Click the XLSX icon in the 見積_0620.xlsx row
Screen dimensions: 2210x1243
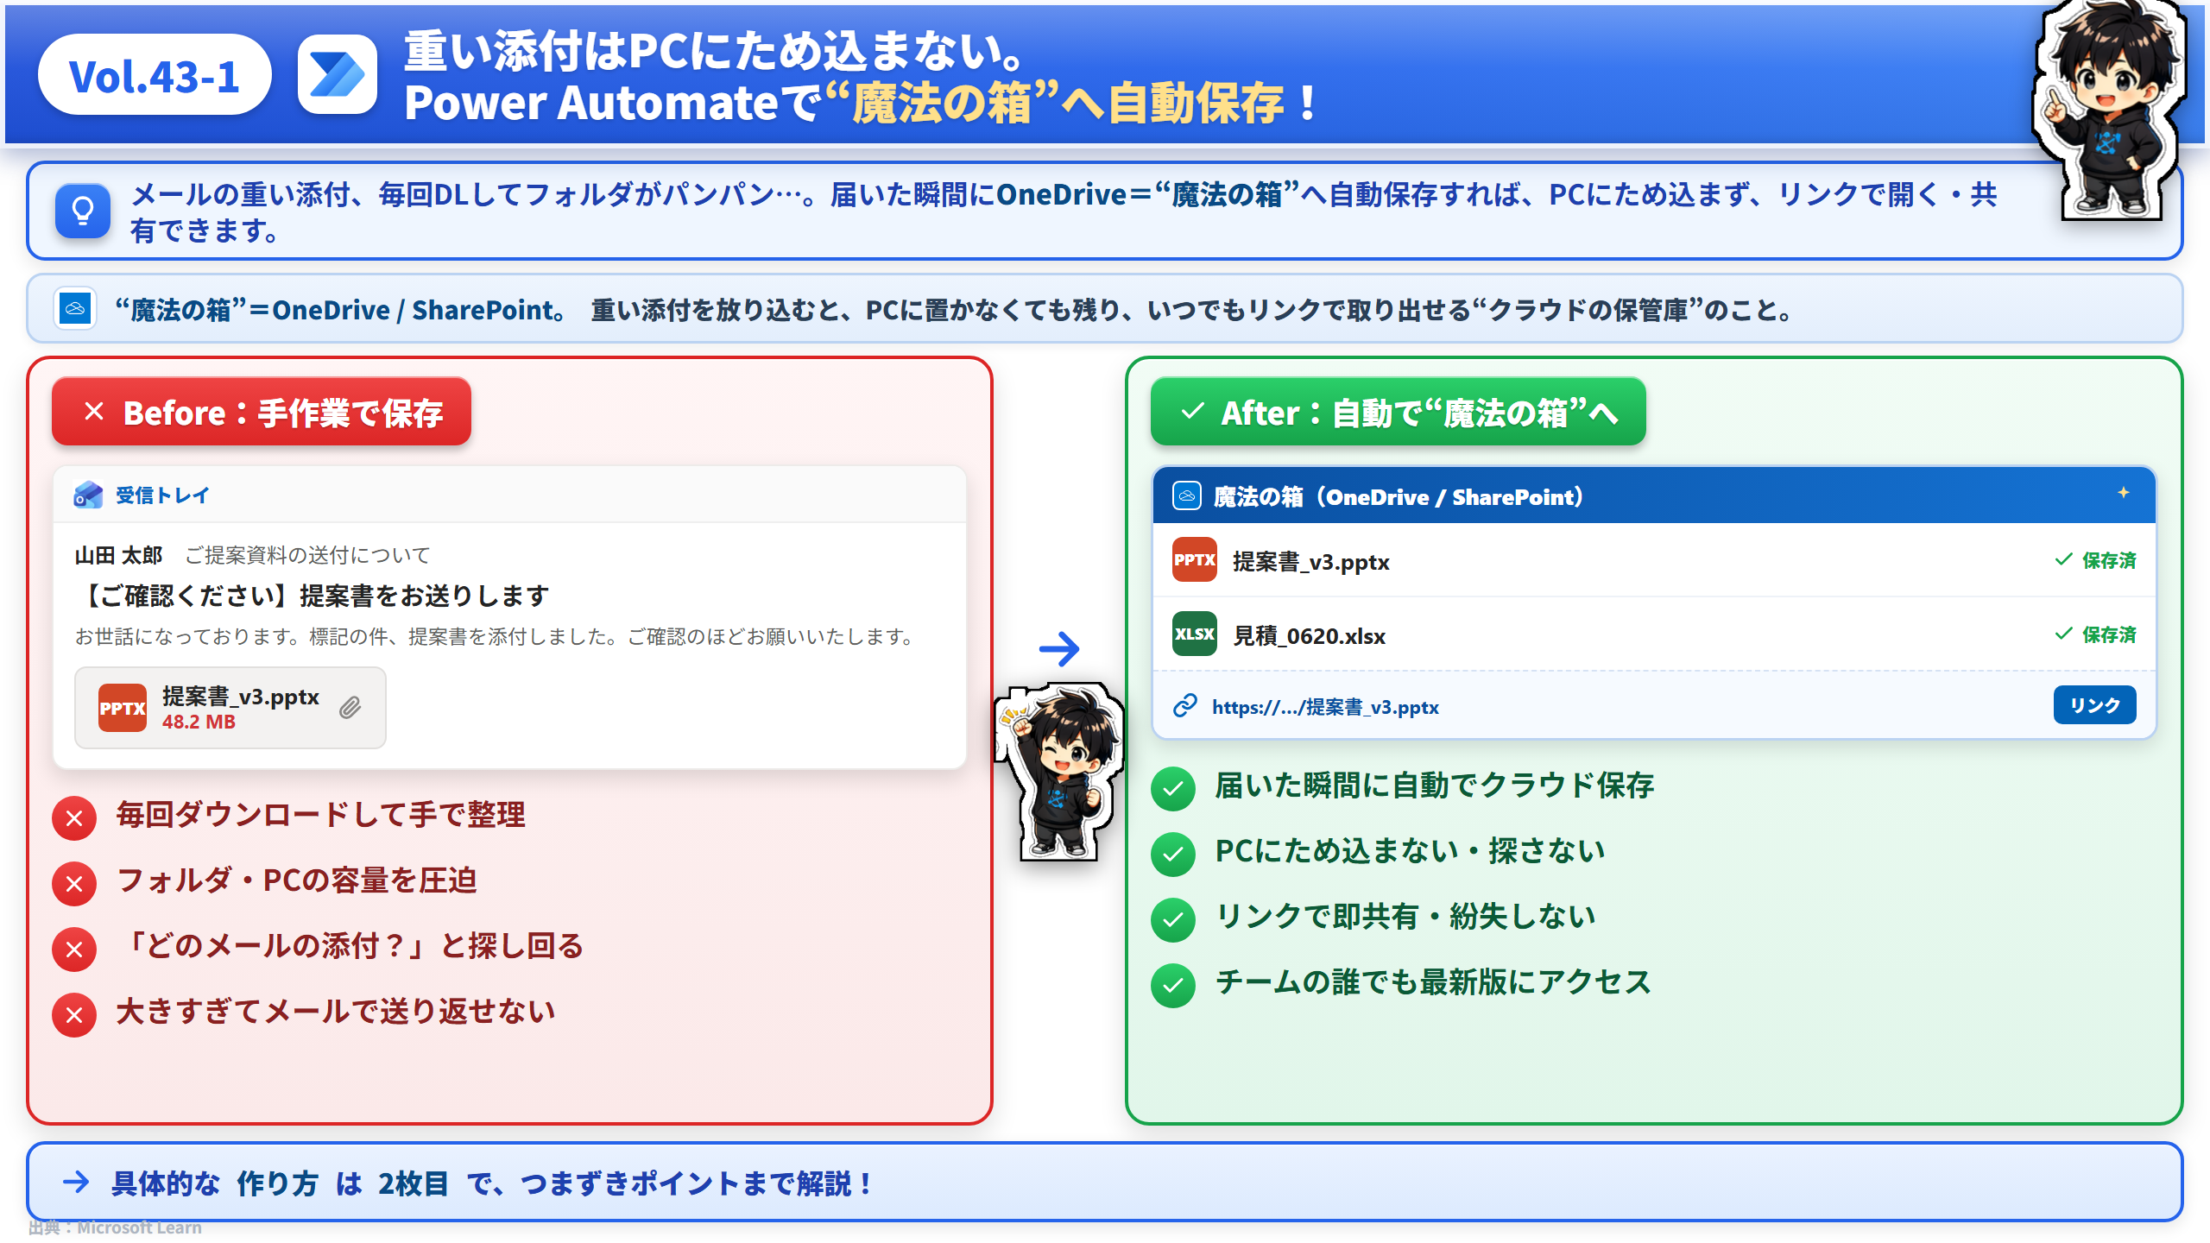pos(1195,634)
